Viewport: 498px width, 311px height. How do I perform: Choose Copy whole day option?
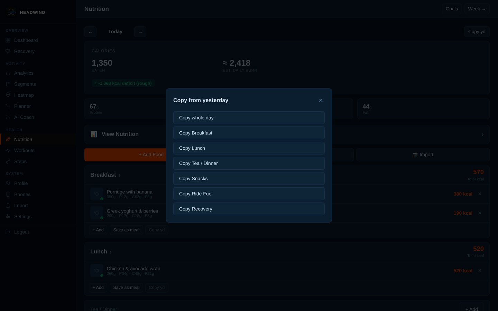[249, 118]
